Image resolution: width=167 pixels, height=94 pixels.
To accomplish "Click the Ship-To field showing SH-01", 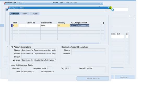I will point(96,68).
